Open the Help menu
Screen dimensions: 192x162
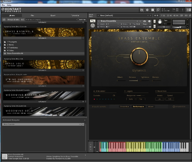[x=9, y=5]
